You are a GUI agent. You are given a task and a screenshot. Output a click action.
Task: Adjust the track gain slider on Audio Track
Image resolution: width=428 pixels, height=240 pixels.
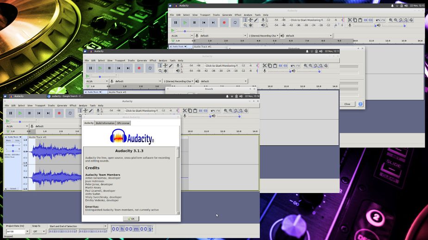click(x=12, y=146)
